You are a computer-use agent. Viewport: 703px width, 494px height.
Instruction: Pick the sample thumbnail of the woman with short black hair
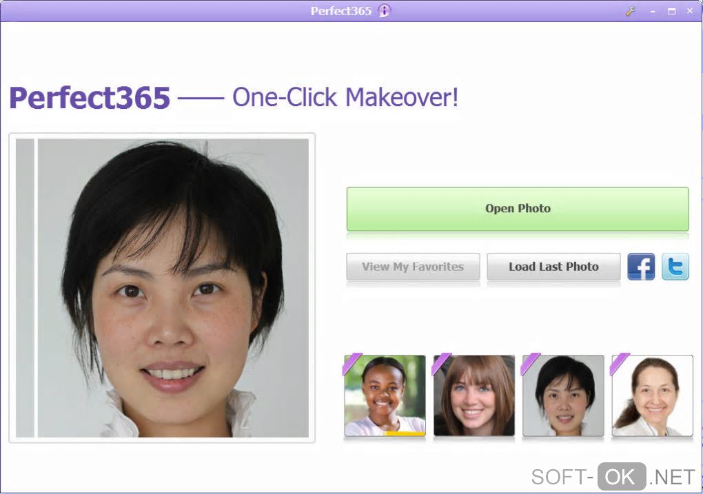click(x=563, y=395)
